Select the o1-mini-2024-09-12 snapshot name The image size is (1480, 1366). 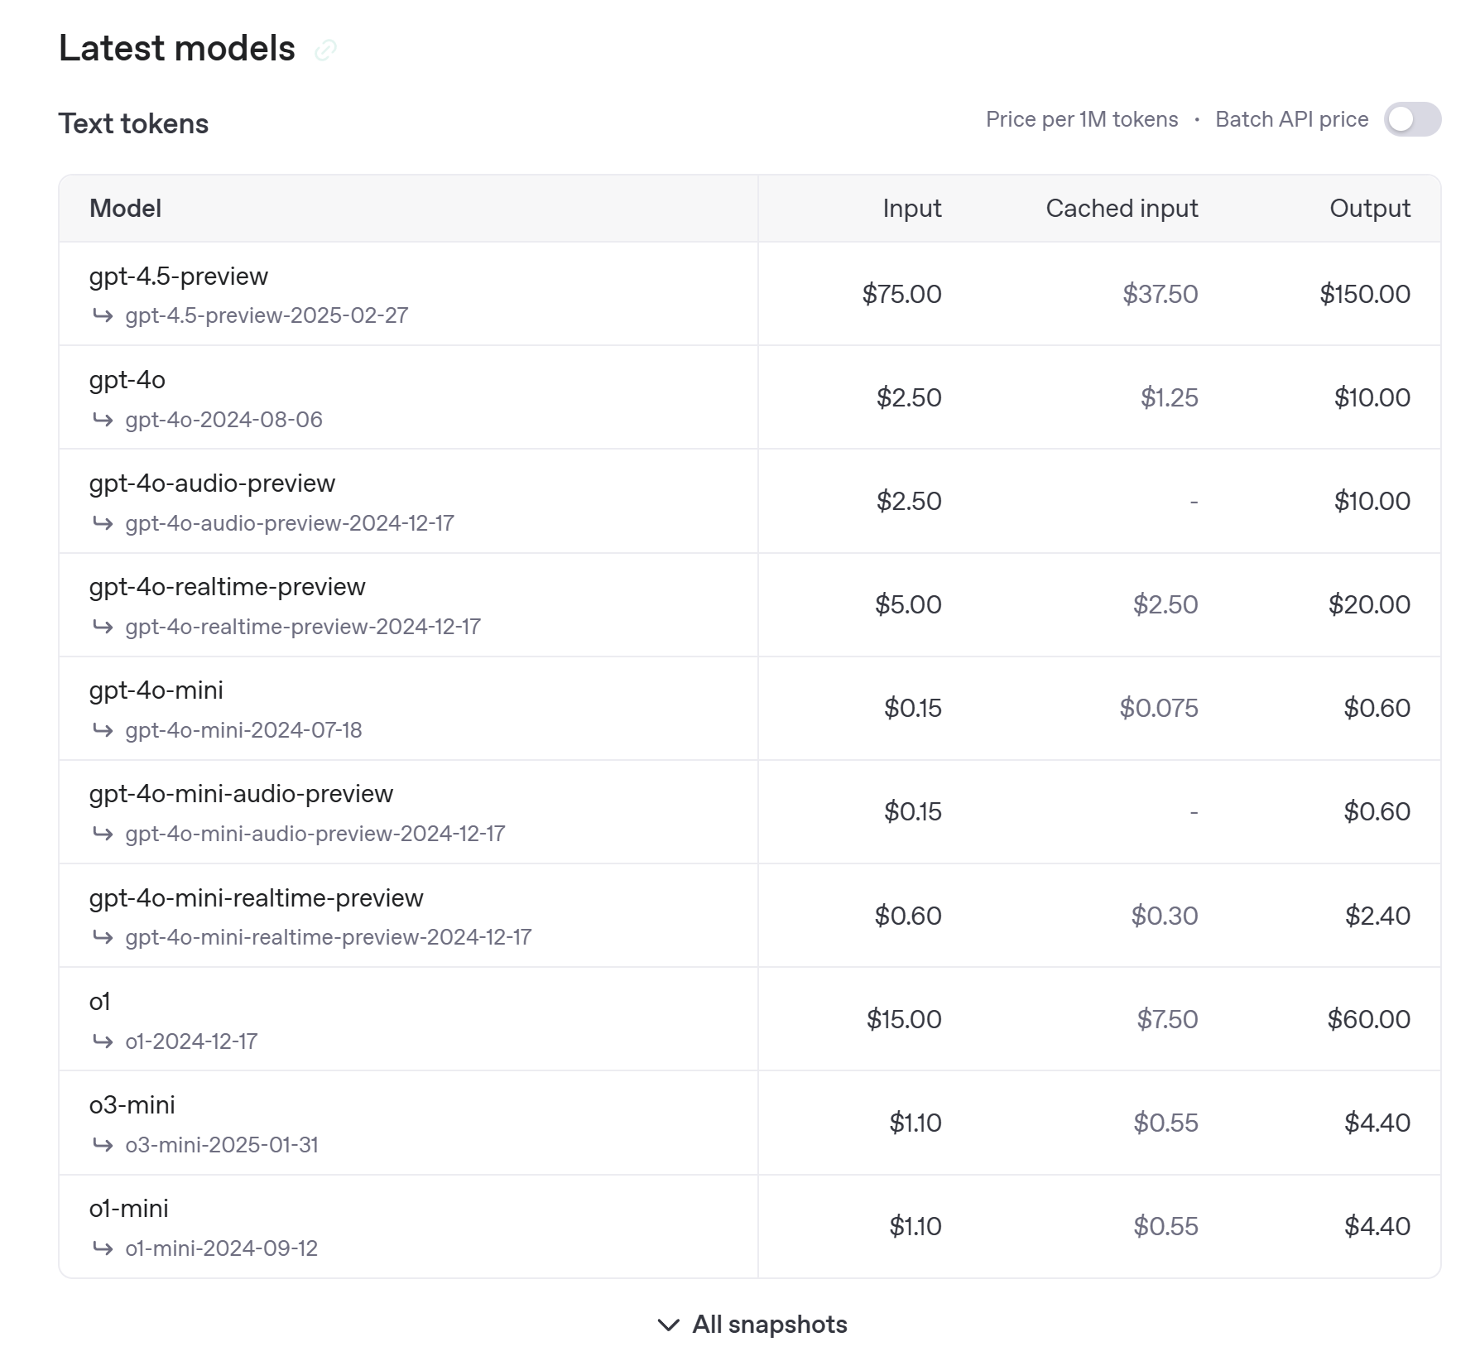[221, 1248]
